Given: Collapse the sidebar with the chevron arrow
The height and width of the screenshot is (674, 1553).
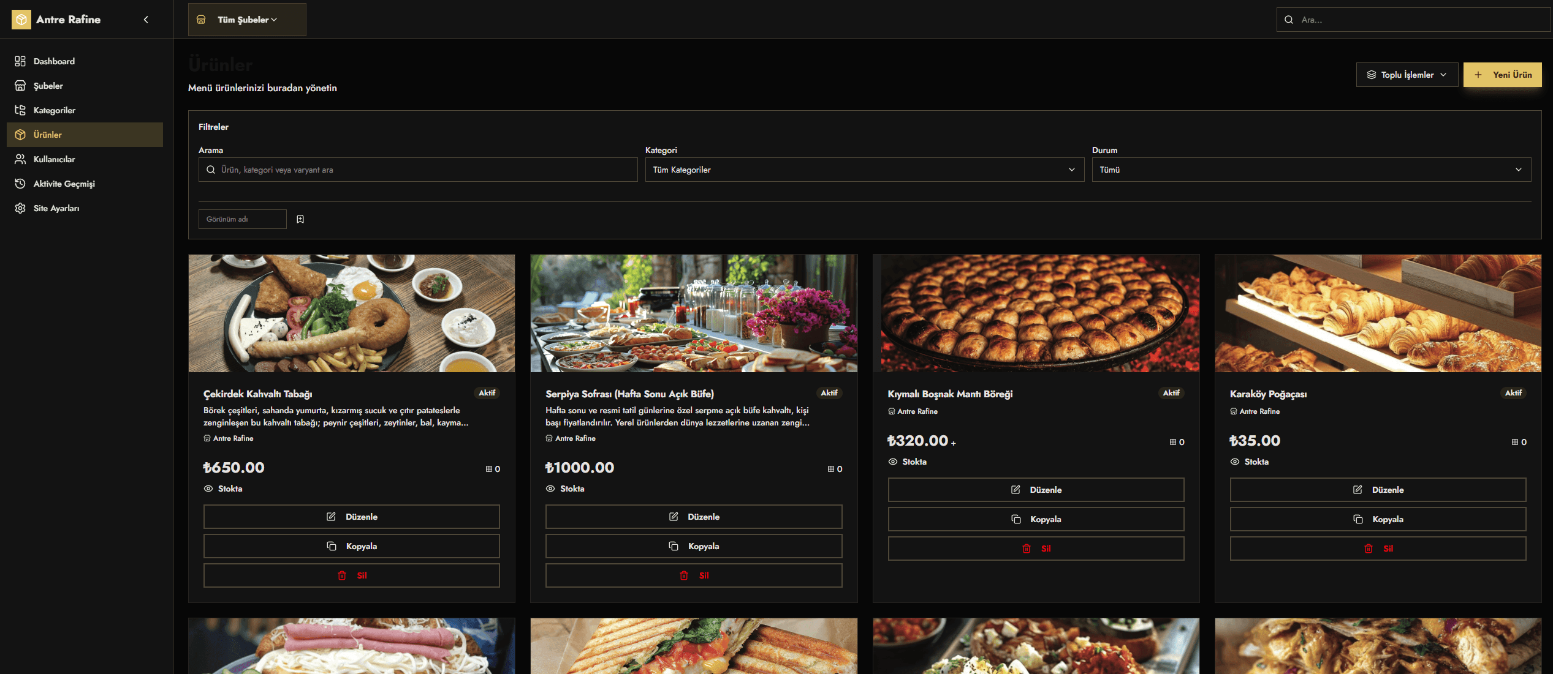Looking at the screenshot, I should coord(146,20).
